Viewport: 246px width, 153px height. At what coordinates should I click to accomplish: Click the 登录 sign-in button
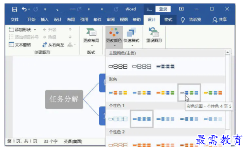(163, 9)
